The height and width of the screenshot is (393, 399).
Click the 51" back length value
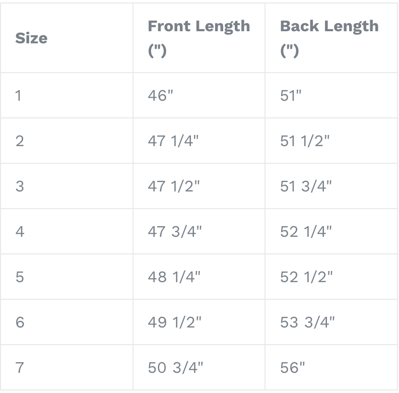pyautogui.click(x=290, y=95)
